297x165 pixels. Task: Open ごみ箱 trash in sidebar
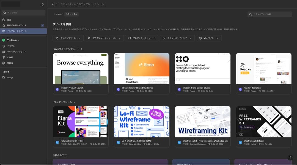pyautogui.click(x=10, y=57)
